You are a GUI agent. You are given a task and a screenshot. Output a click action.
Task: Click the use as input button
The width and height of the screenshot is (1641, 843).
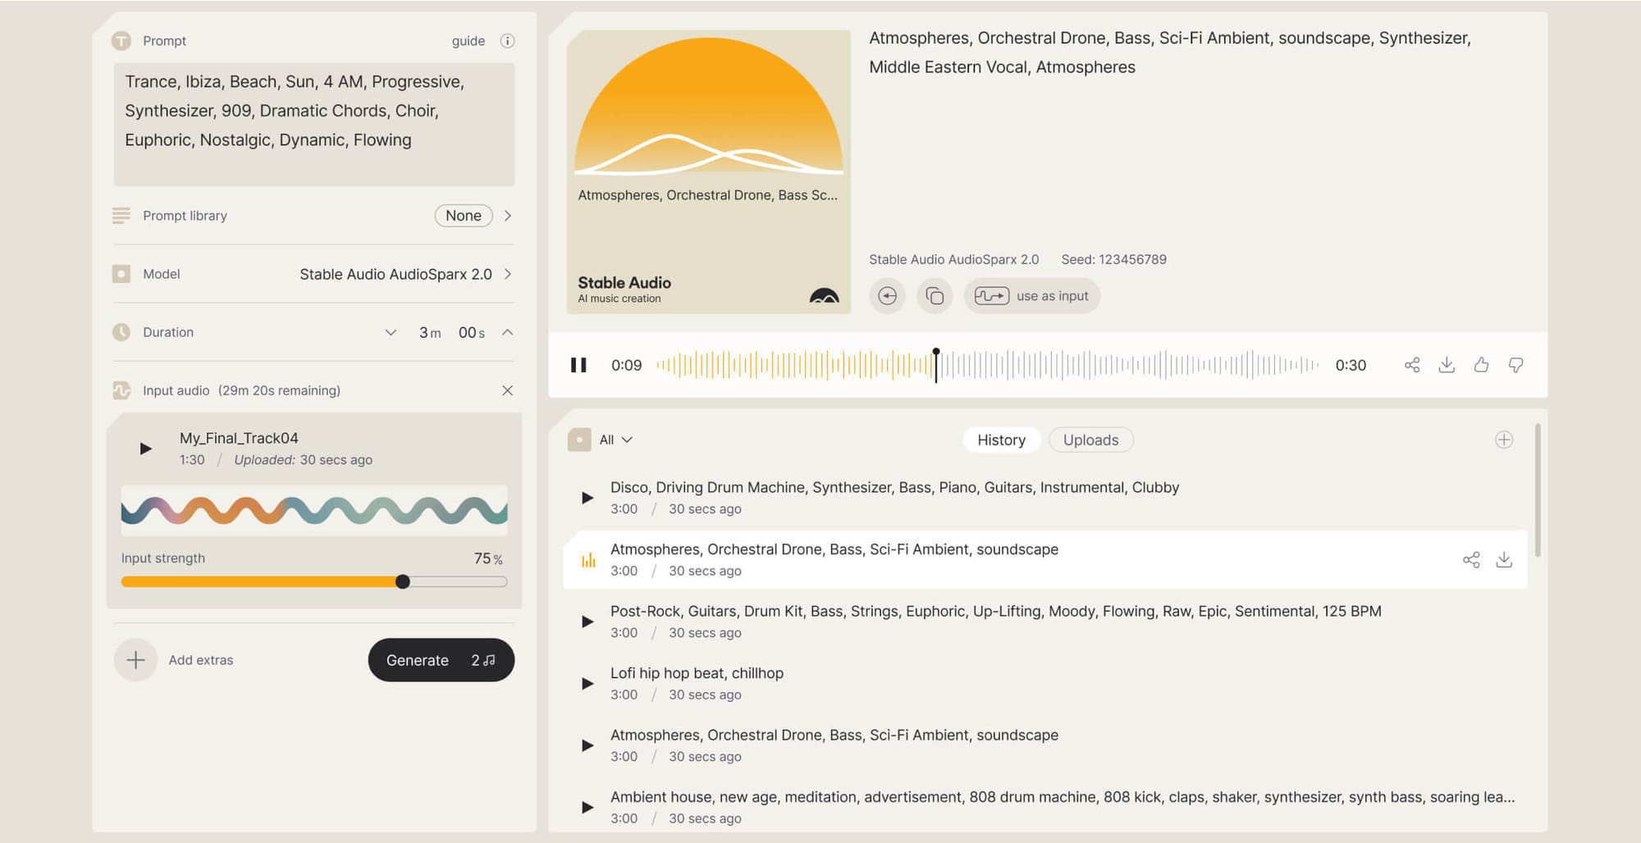(x=1032, y=296)
